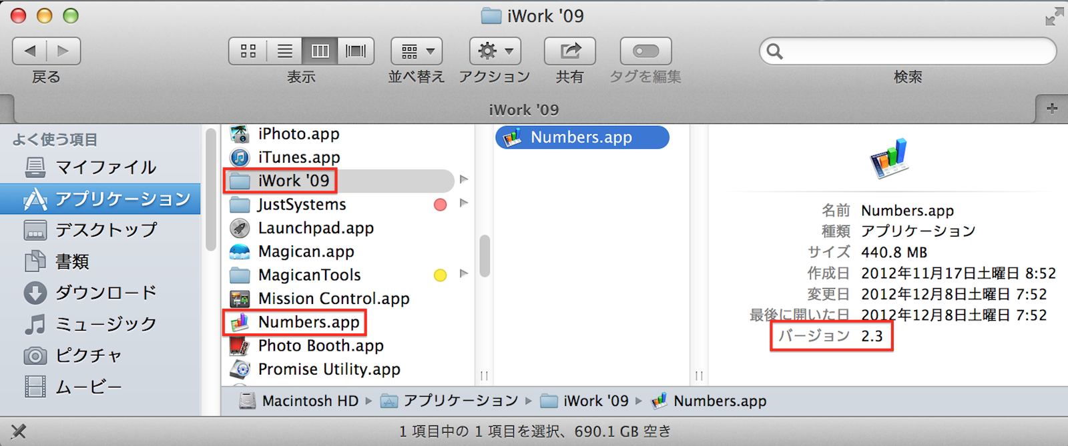Switch to column view
The height and width of the screenshot is (446, 1068).
320,51
